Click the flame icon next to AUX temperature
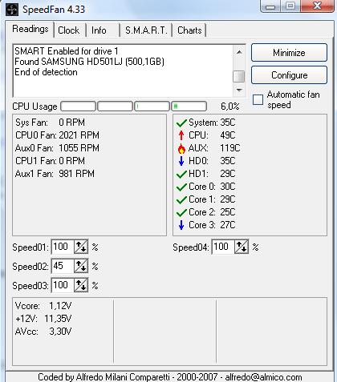The width and height of the screenshot is (337, 382). pyautogui.click(x=181, y=148)
